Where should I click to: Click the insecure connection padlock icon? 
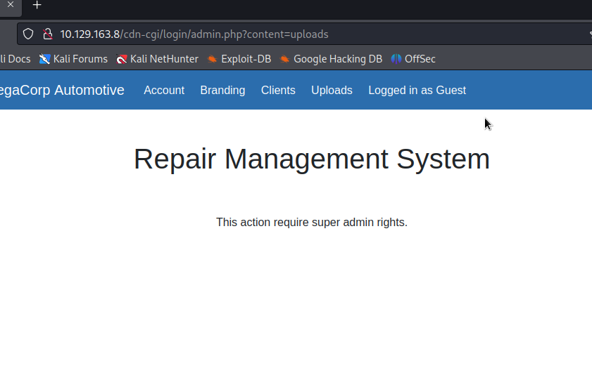coord(47,34)
